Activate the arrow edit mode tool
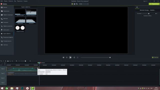160x90 pixels. click(72, 4)
